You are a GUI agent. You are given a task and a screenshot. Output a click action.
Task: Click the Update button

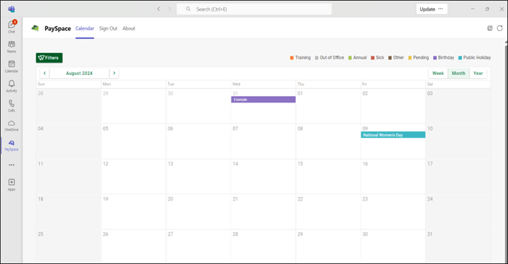point(428,9)
